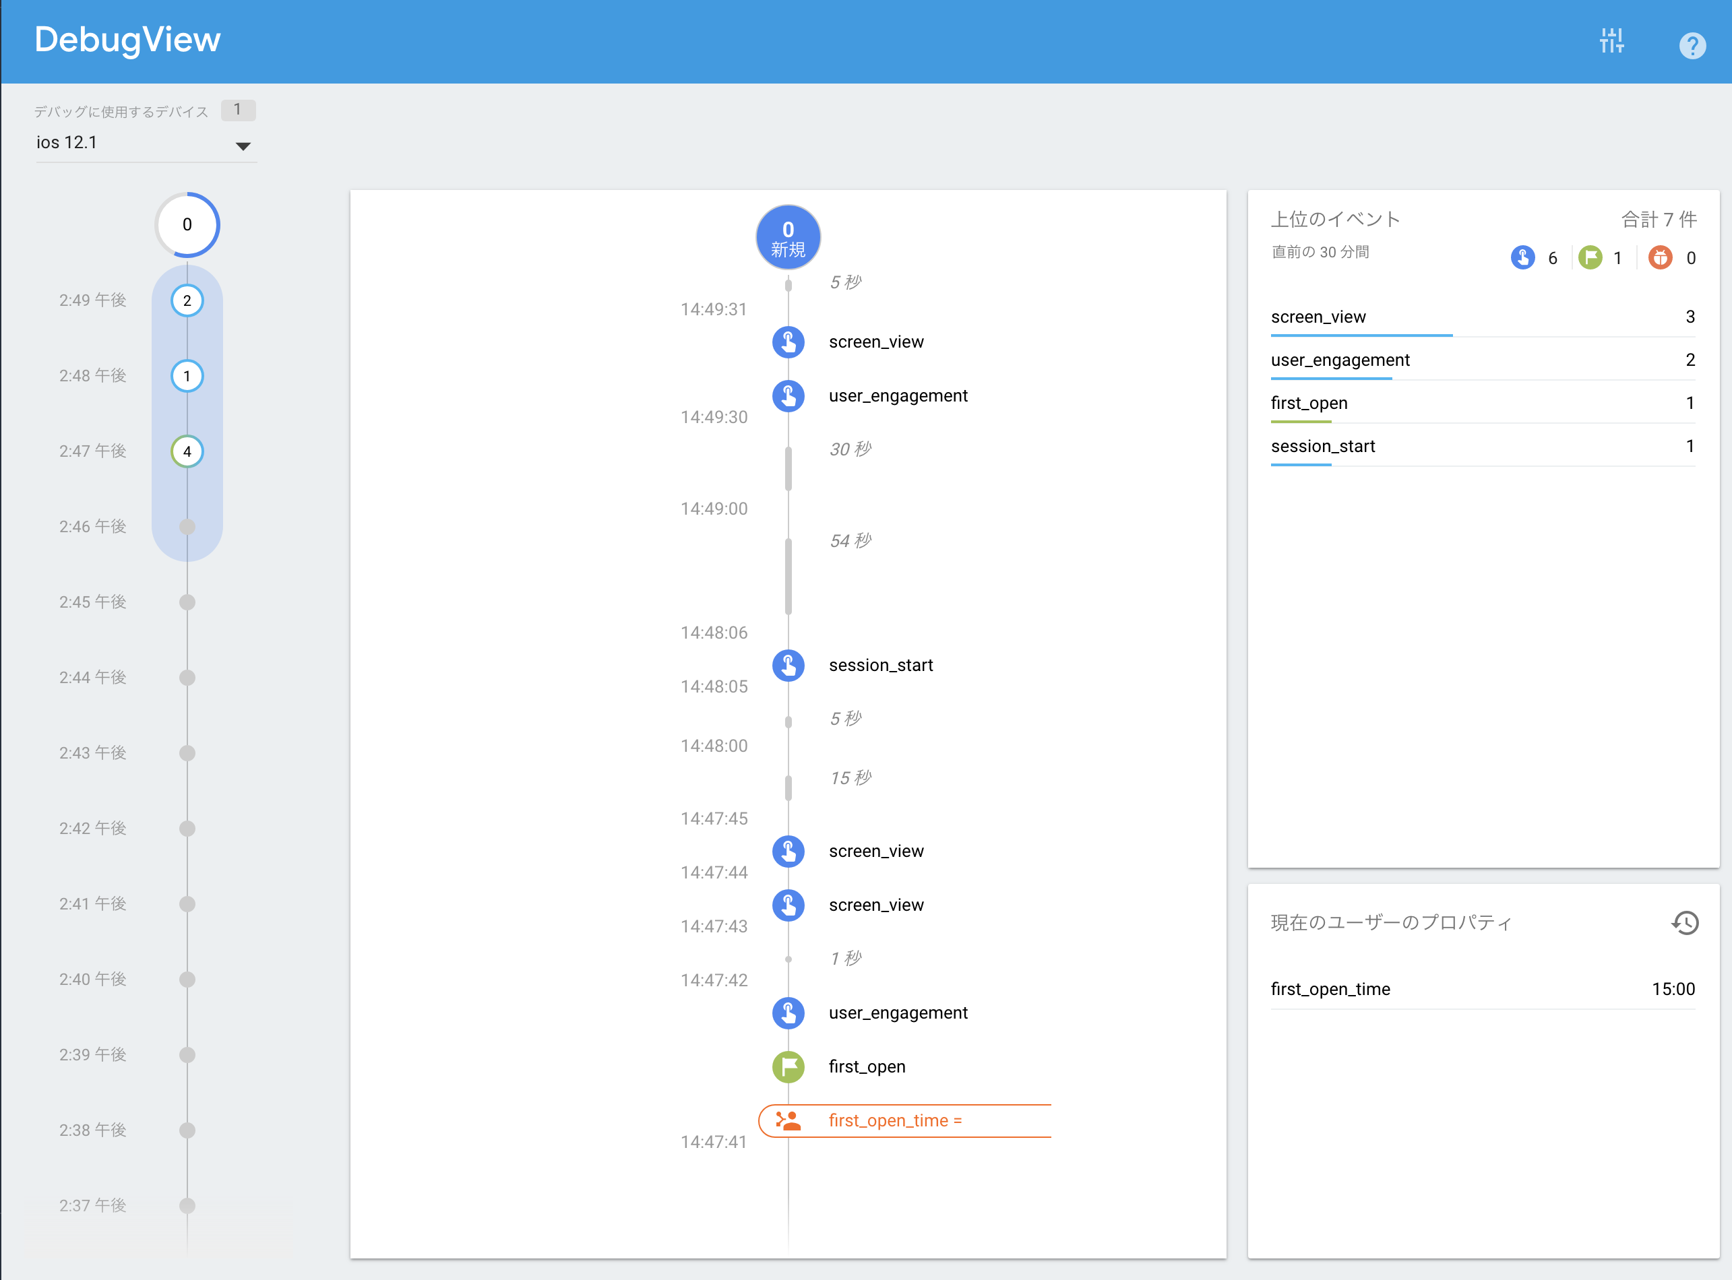Click the green flag icon beside first_open event
The image size is (1732, 1280).
pyautogui.click(x=788, y=1067)
